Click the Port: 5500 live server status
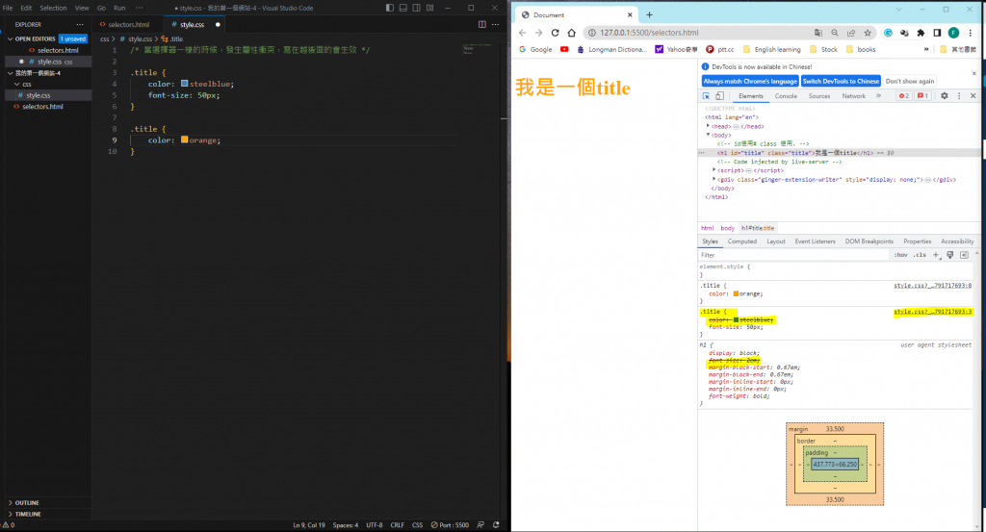Screen dimensions: 986x532 click(x=450, y=525)
